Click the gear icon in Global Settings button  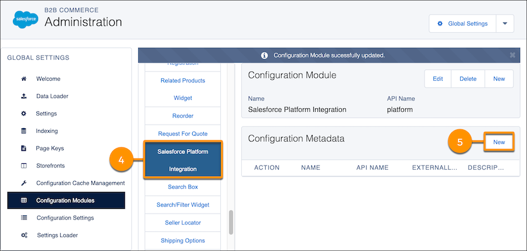point(440,23)
